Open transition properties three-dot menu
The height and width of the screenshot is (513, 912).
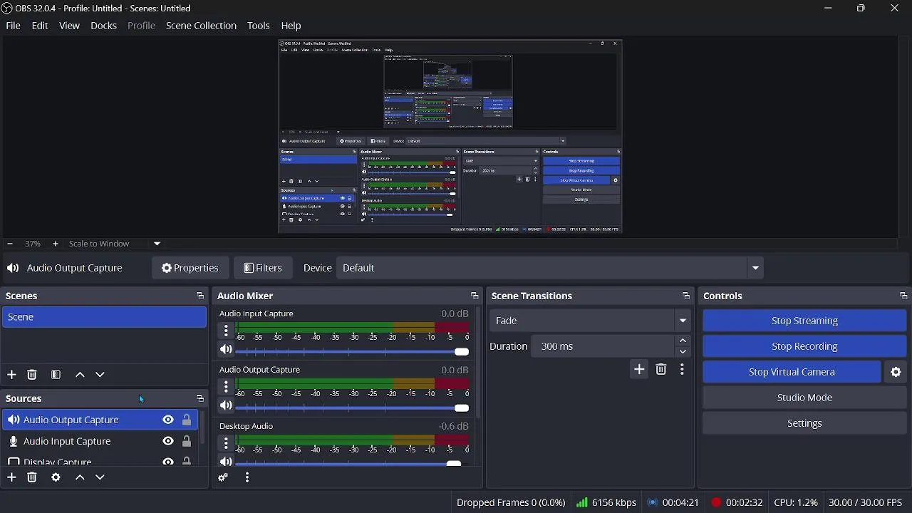pos(682,369)
